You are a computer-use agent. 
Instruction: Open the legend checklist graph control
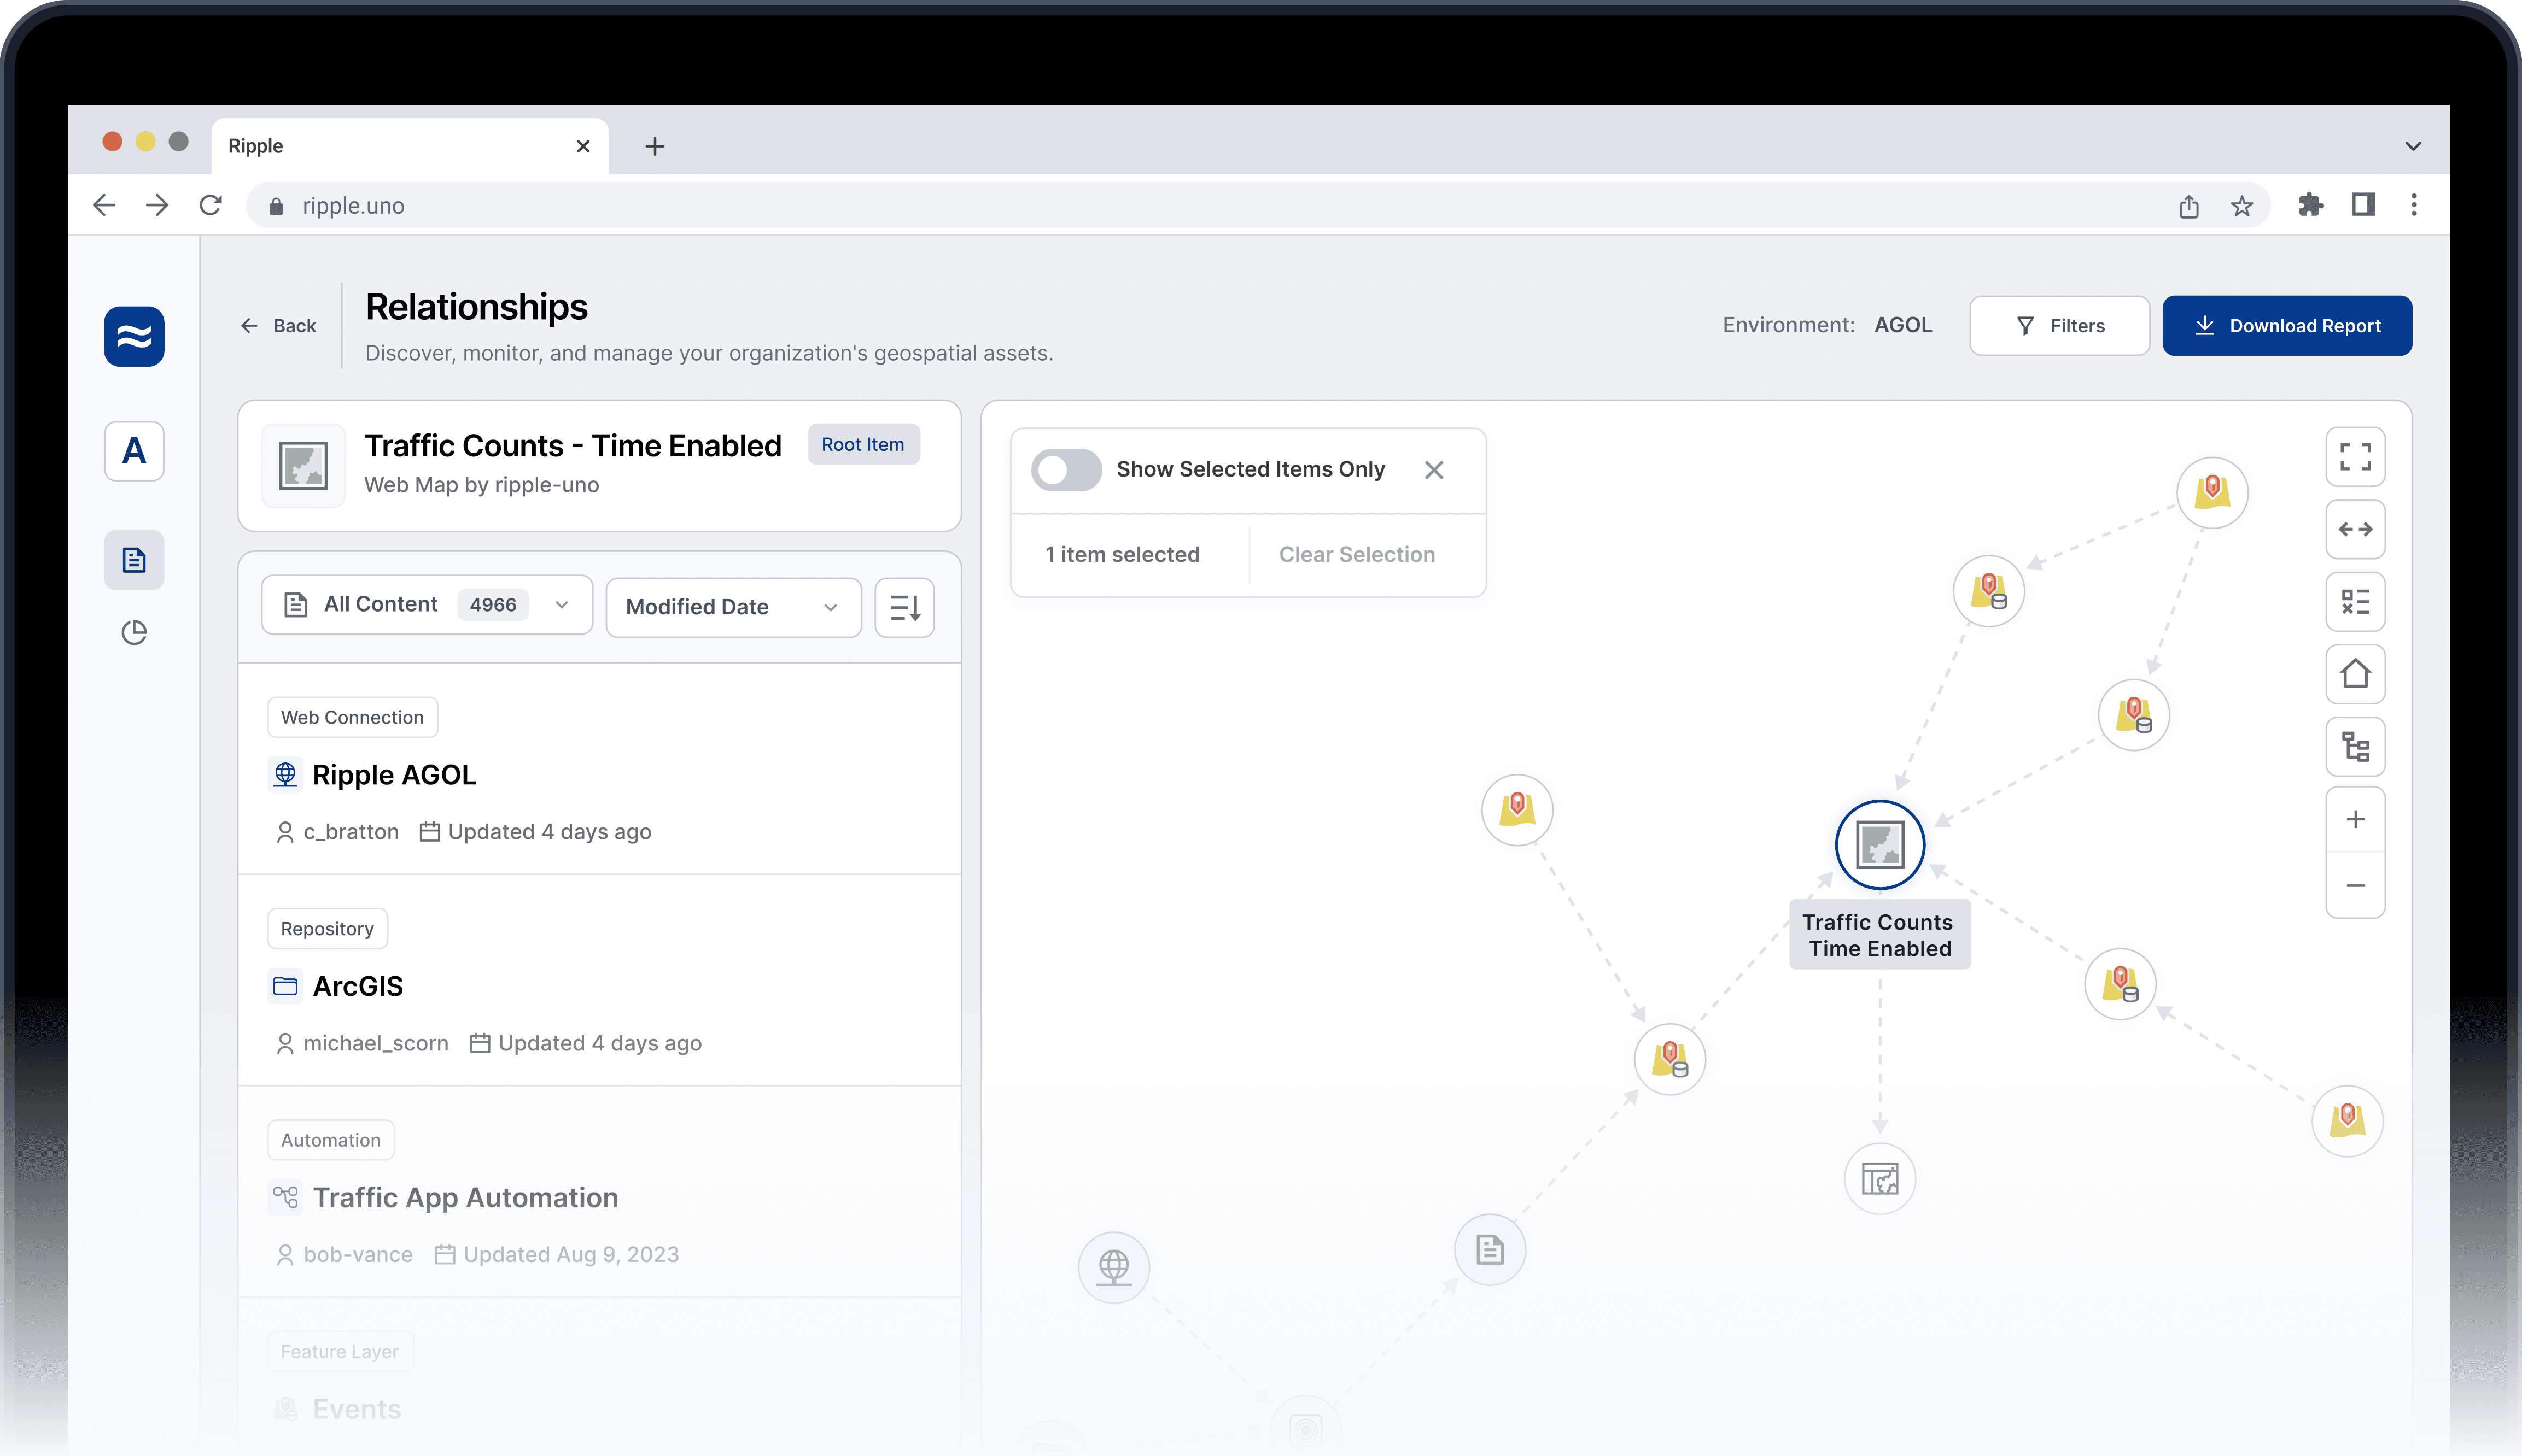point(2355,602)
